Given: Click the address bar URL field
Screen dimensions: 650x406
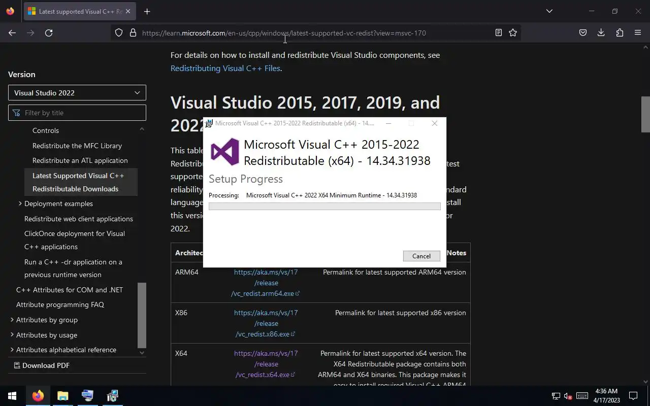Looking at the screenshot, I should [315, 33].
